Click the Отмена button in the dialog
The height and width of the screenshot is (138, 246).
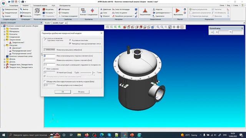click(81, 92)
